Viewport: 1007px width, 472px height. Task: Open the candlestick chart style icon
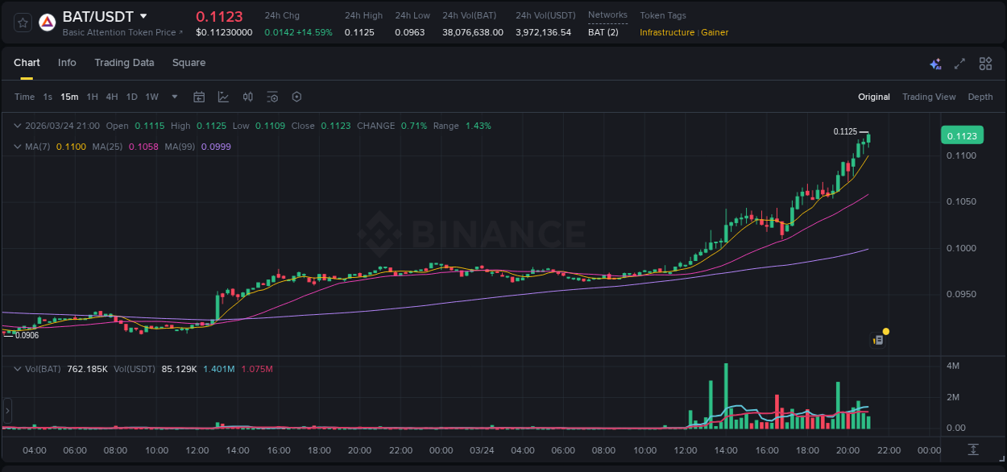point(248,97)
